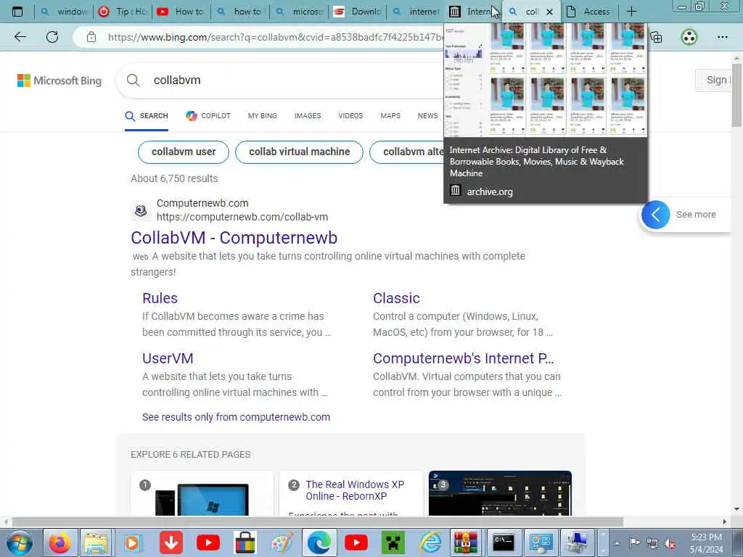Screen dimensions: 743x557
Task: Click the vertical page scrollbar thumb
Action: point(737,96)
